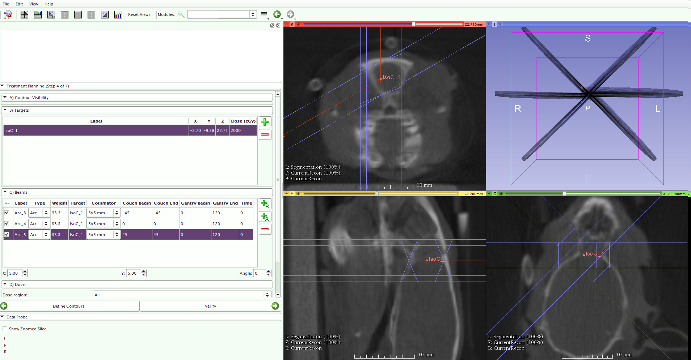Enable Show Zoomed Slice checkbox
Screen dimensions: 691x360
(x=5, y=329)
